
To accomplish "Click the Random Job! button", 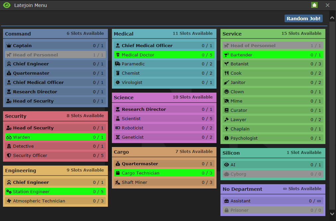I will pos(303,19).
